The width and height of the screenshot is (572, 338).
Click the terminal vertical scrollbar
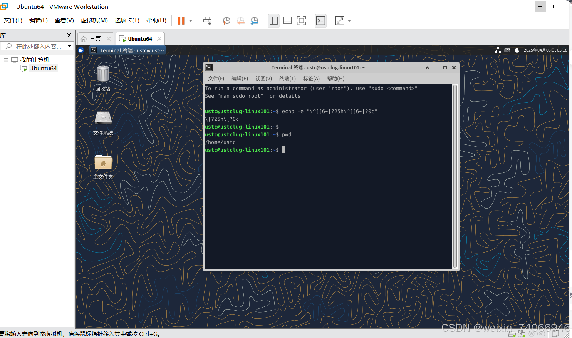pos(455,176)
